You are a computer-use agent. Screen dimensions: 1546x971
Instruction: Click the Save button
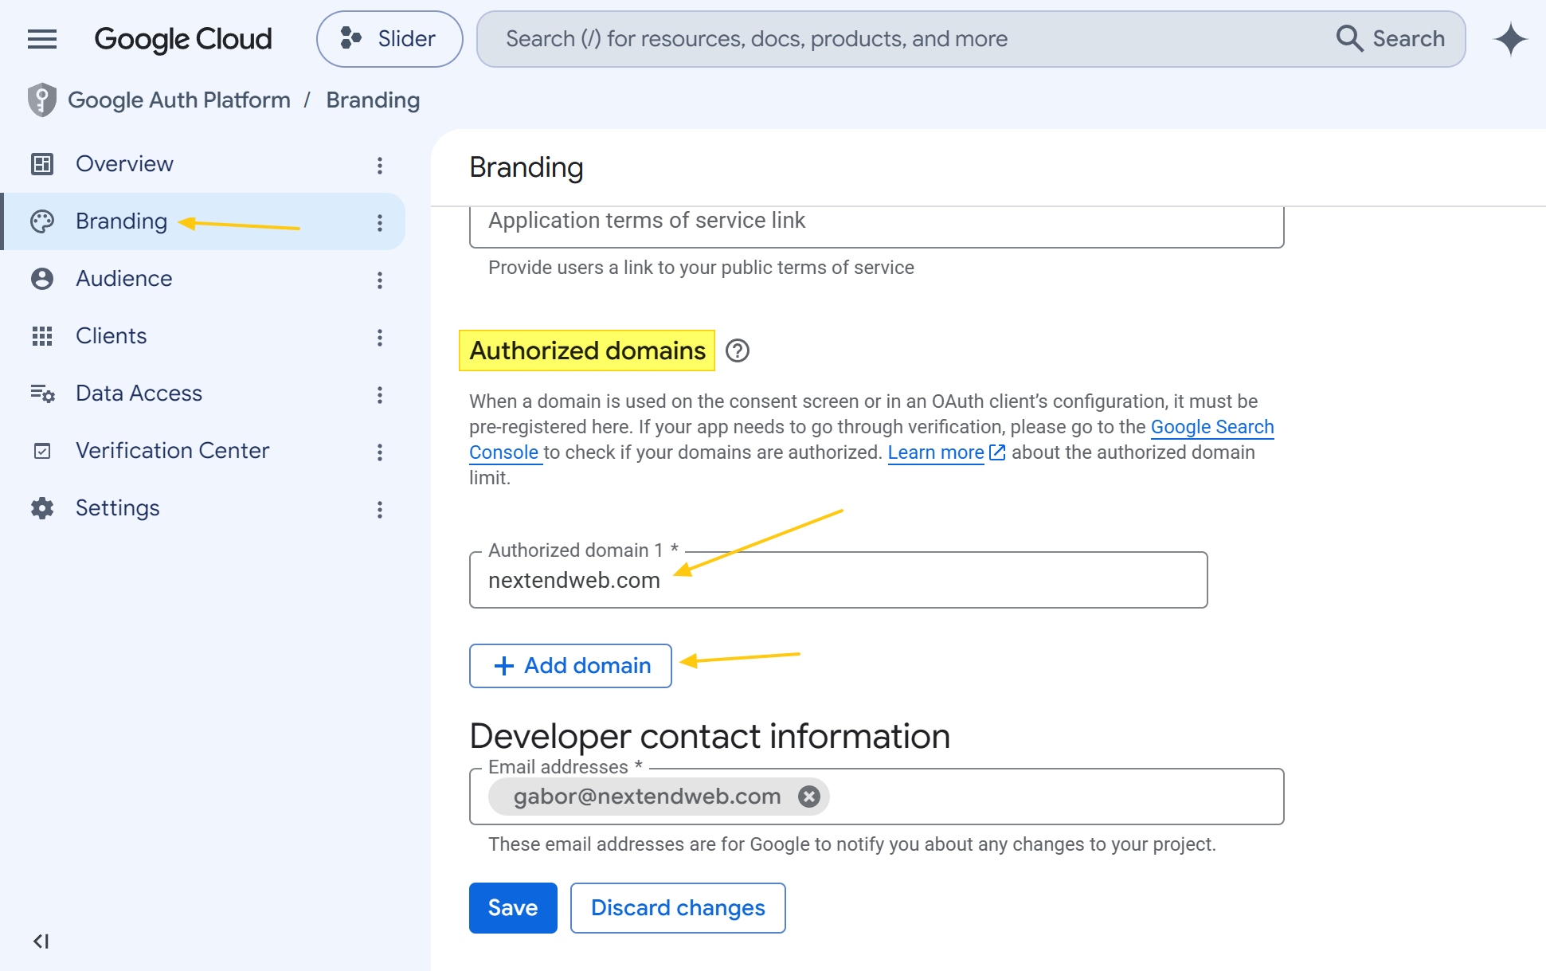(x=513, y=908)
